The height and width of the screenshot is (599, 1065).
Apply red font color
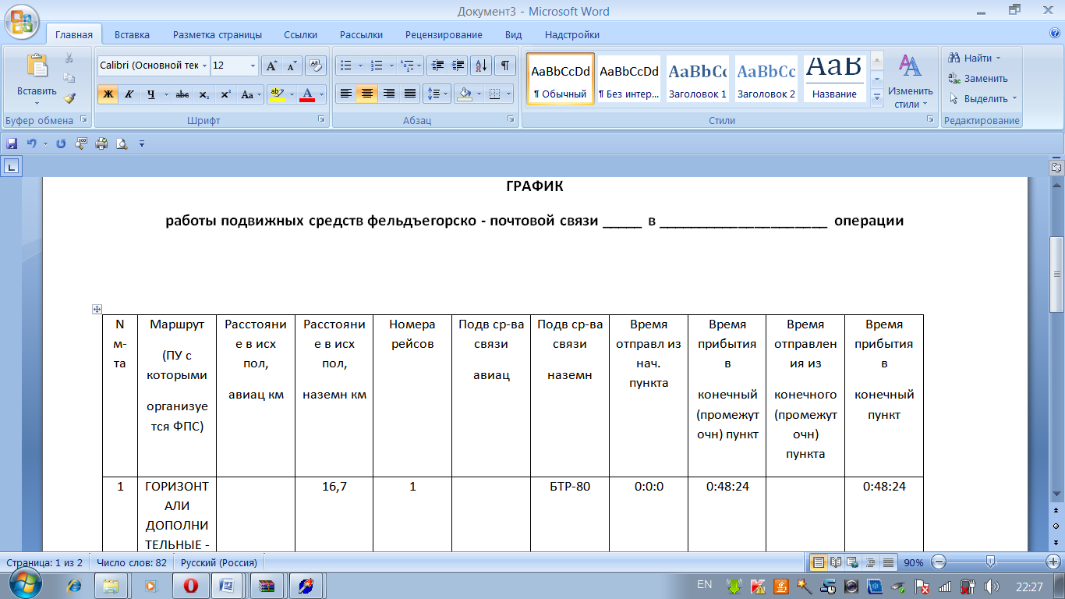click(x=307, y=94)
